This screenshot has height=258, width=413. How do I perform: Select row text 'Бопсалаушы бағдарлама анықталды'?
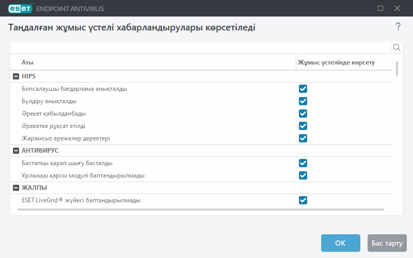[x=74, y=89]
